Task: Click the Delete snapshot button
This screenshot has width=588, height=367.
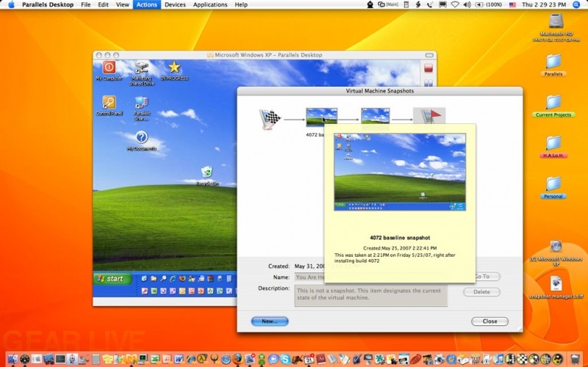Action: coord(481,291)
